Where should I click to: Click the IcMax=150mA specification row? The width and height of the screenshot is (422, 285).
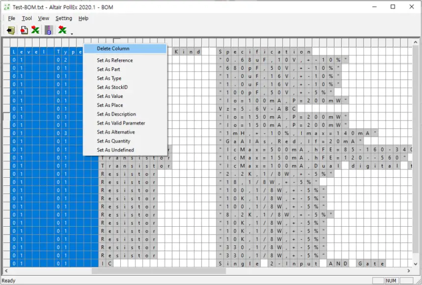click(x=312, y=157)
